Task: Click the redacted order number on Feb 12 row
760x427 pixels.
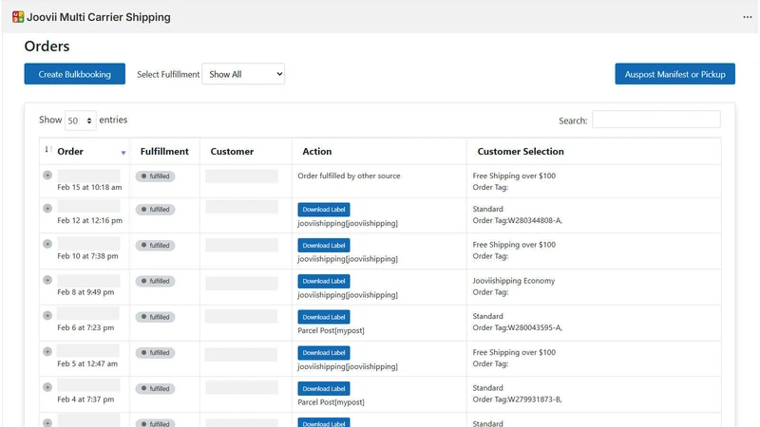Action: tap(88, 207)
